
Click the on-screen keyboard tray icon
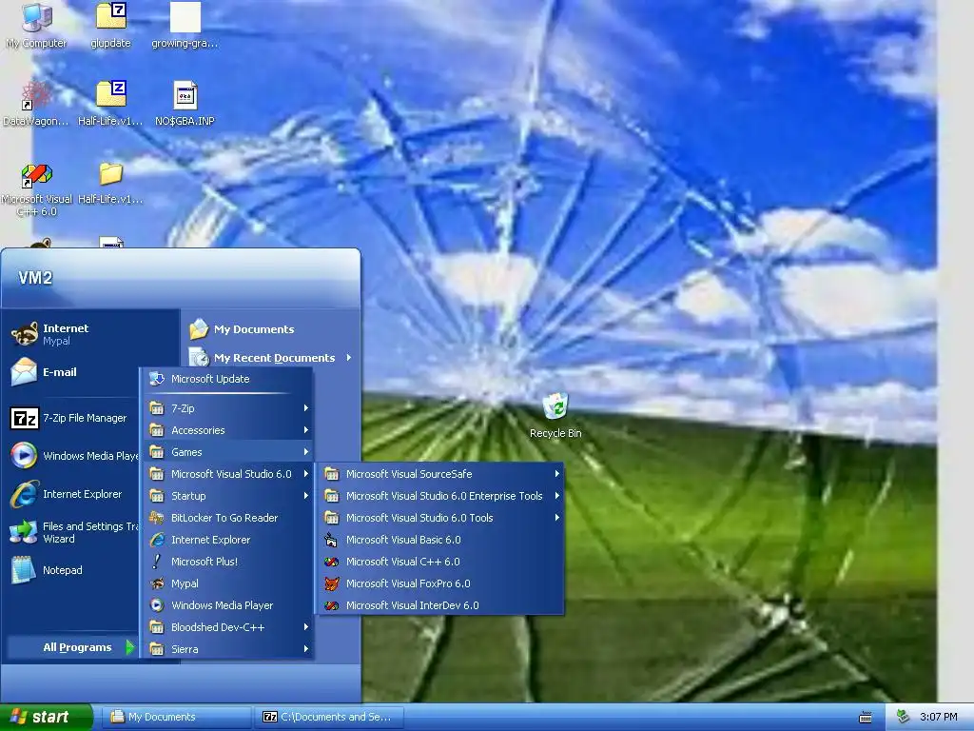[x=866, y=718]
